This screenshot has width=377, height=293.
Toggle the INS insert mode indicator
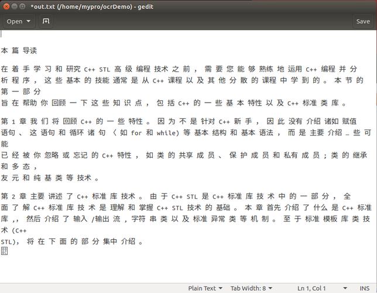tap(365, 288)
